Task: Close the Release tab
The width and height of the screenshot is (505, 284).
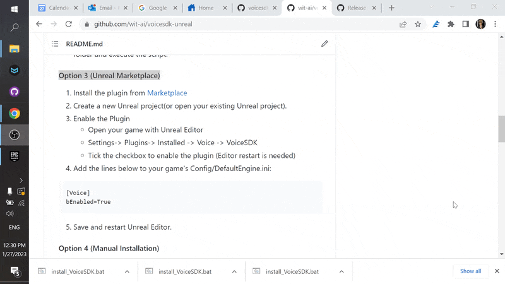Action: tap(374, 8)
